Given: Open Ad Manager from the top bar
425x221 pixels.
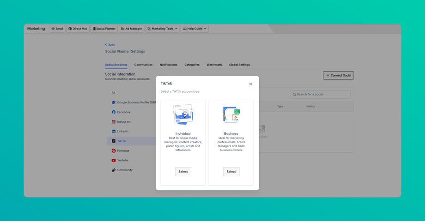Looking at the screenshot, I should [x=132, y=29].
